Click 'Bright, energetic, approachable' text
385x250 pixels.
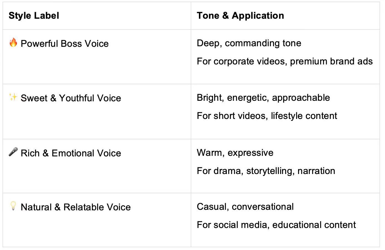[263, 98]
